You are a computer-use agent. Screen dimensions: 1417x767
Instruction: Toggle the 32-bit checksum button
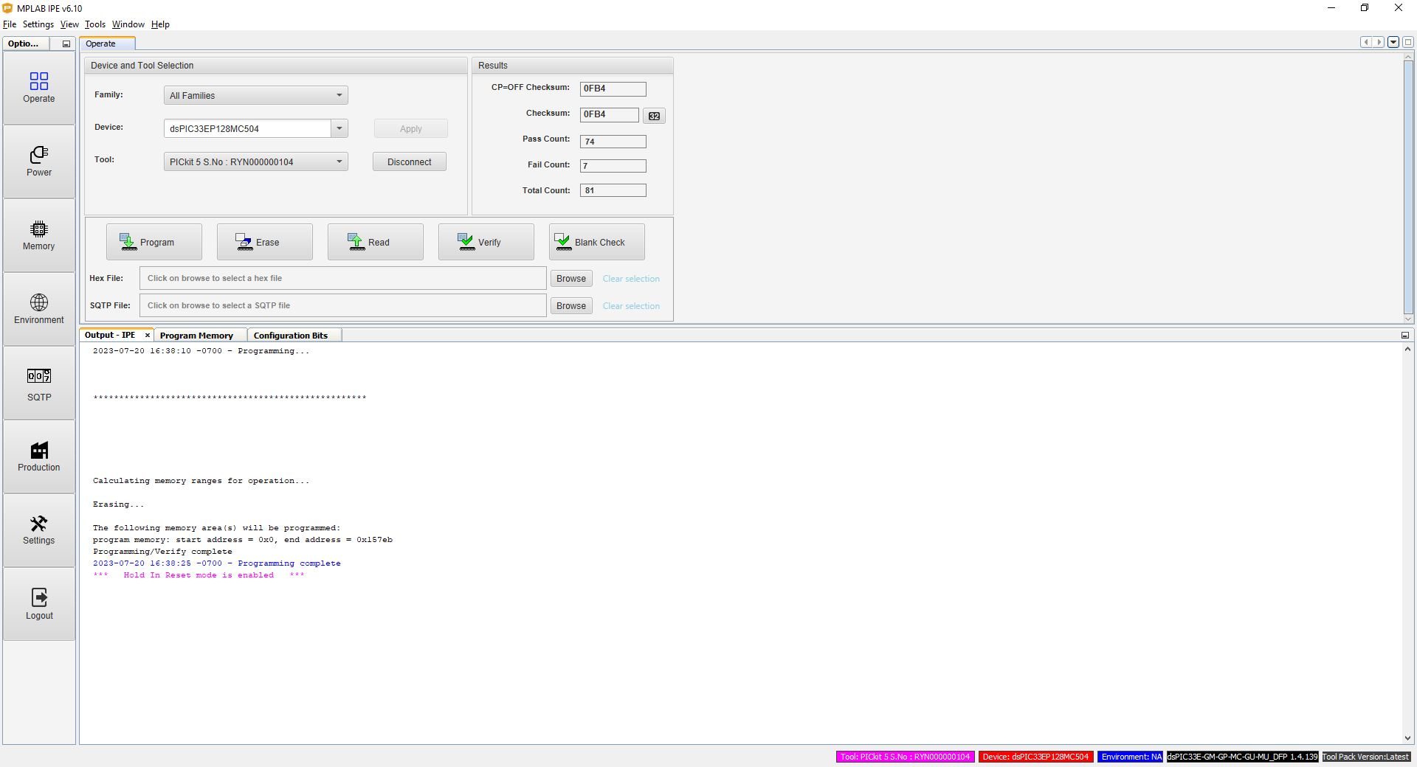pyautogui.click(x=654, y=116)
